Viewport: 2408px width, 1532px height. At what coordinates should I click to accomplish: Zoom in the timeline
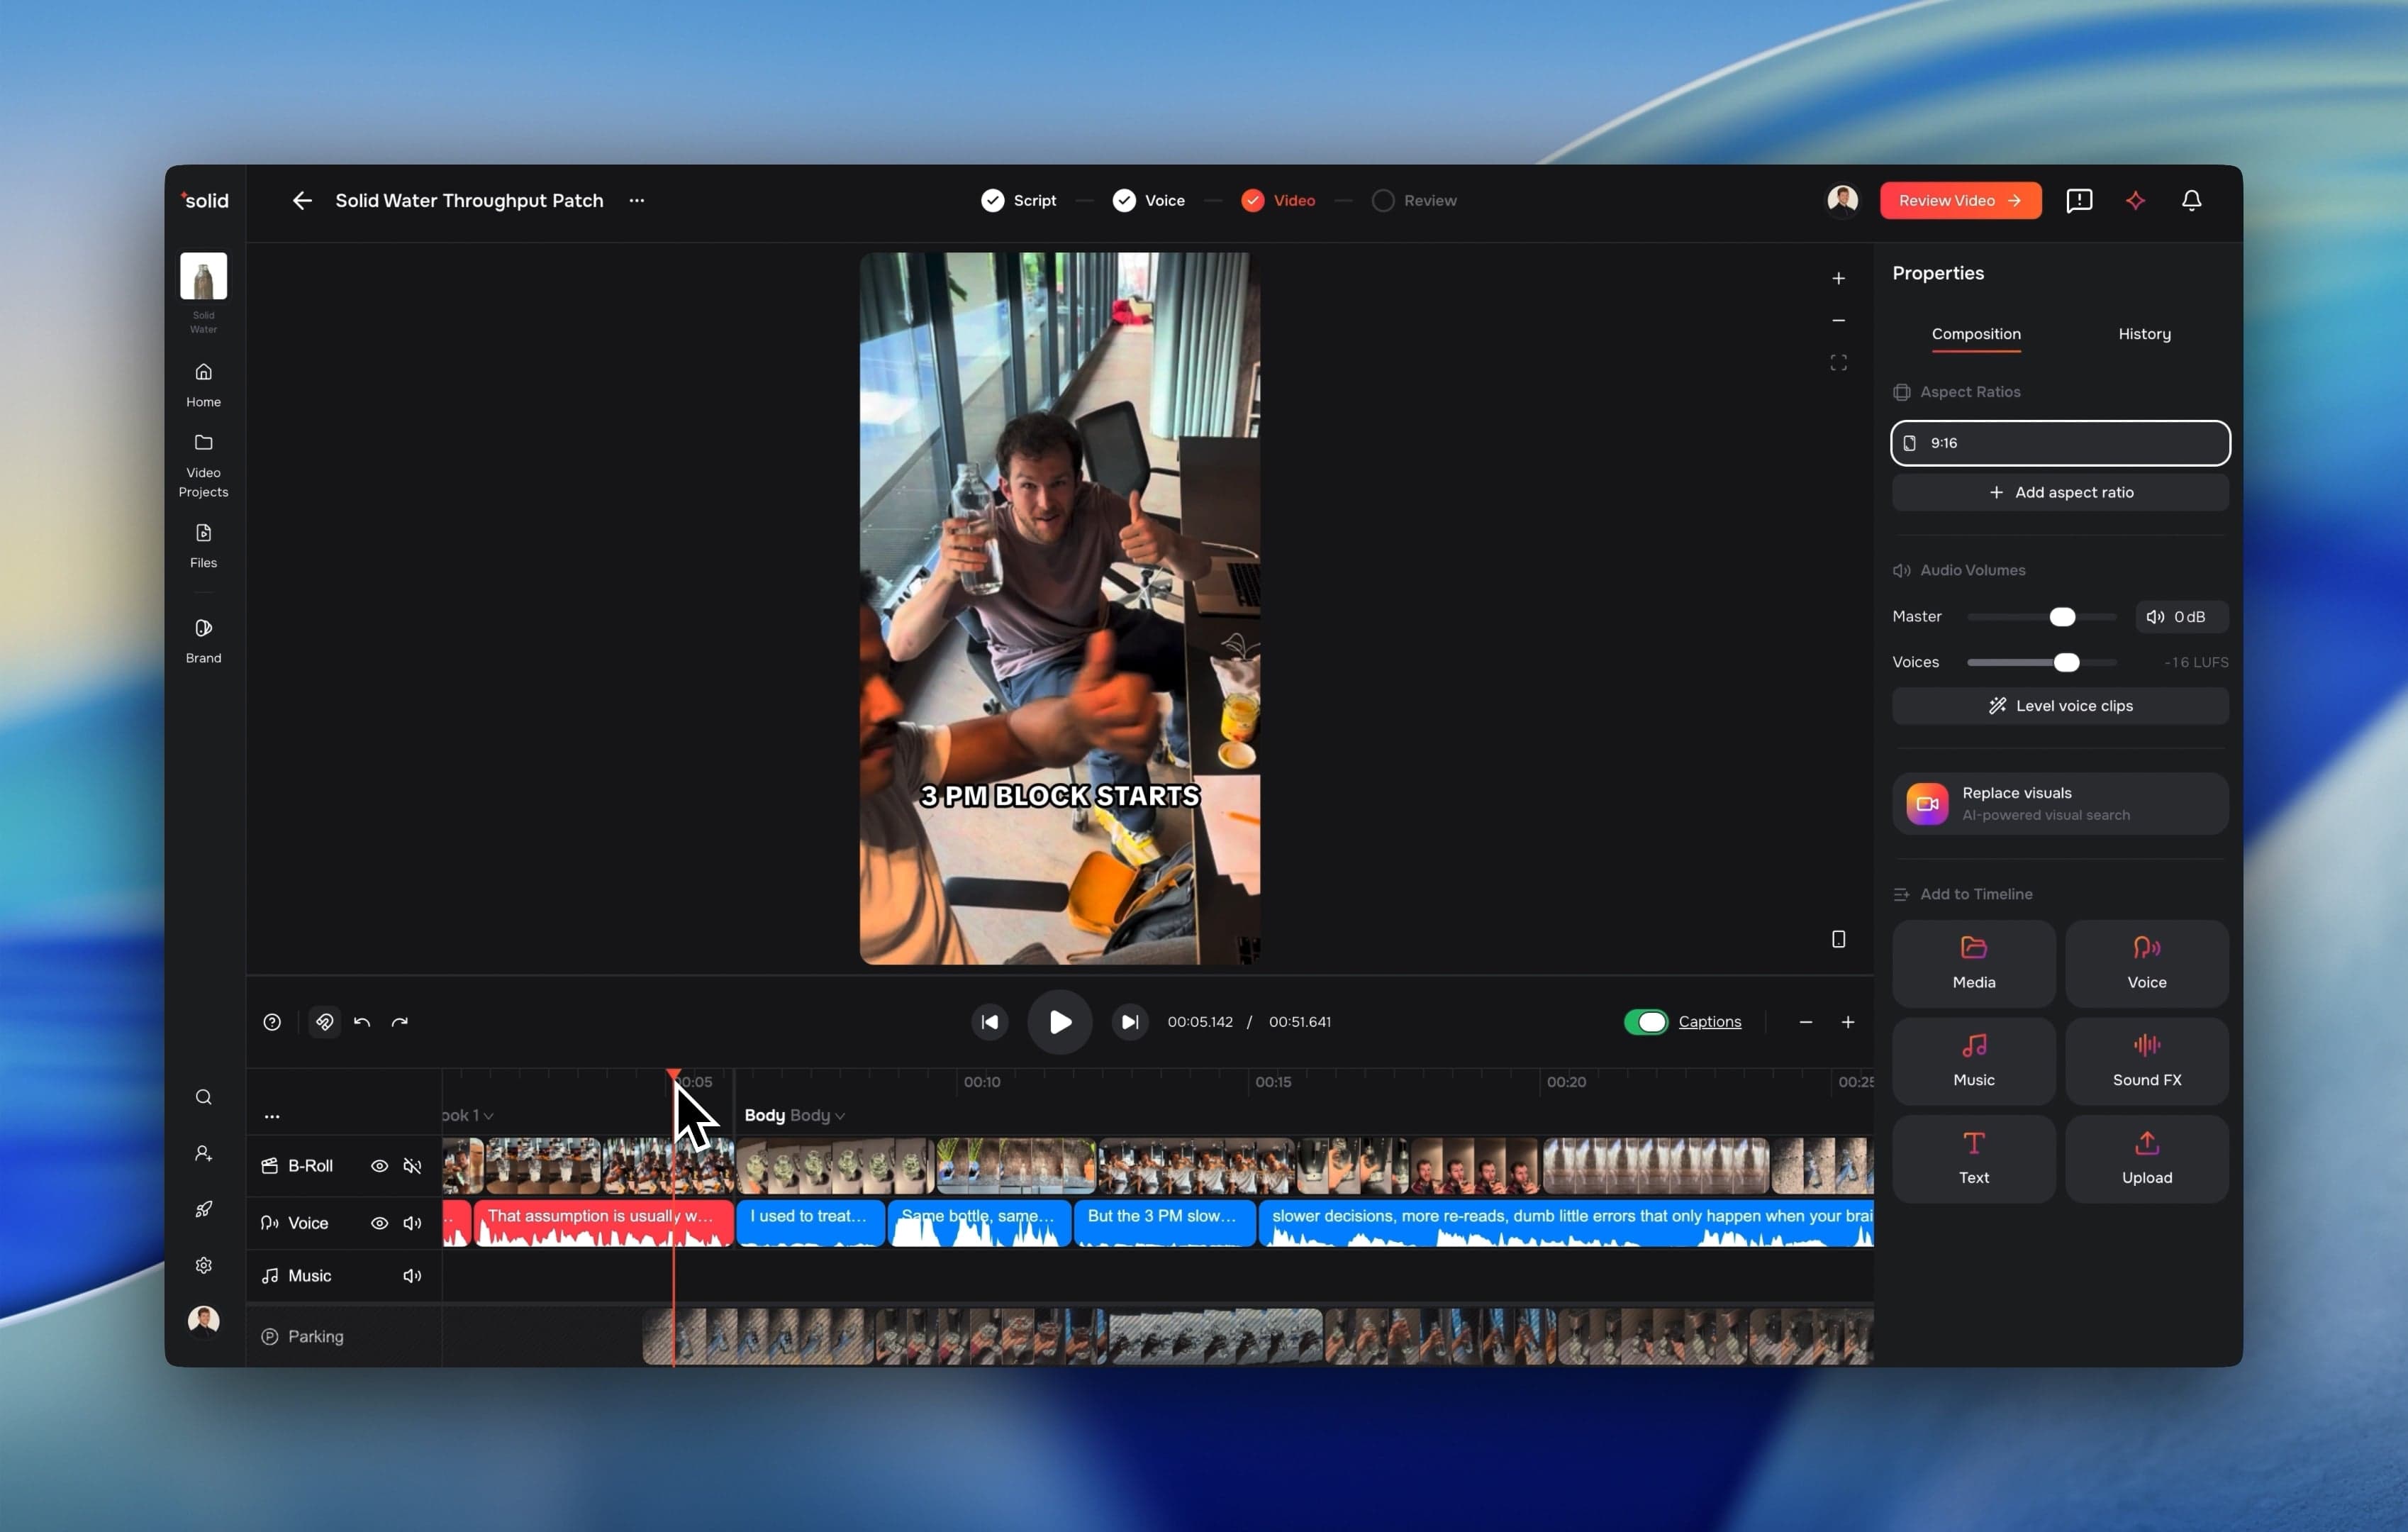click(1847, 1022)
